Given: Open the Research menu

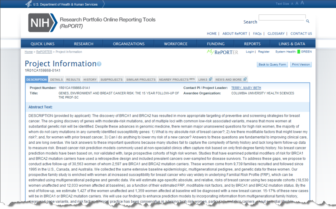Looking at the screenshot, I should [84, 44].
